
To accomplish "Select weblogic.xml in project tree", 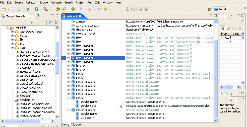I will tap(28, 100).
